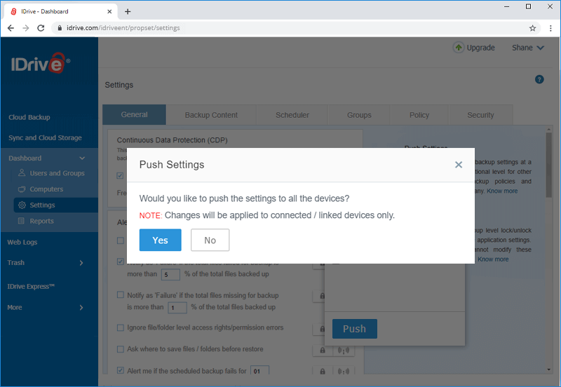
Task: Select the Settings gear icon in sidebar
Action: [x=22, y=205]
